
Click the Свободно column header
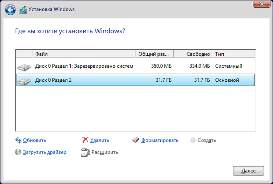193,54
